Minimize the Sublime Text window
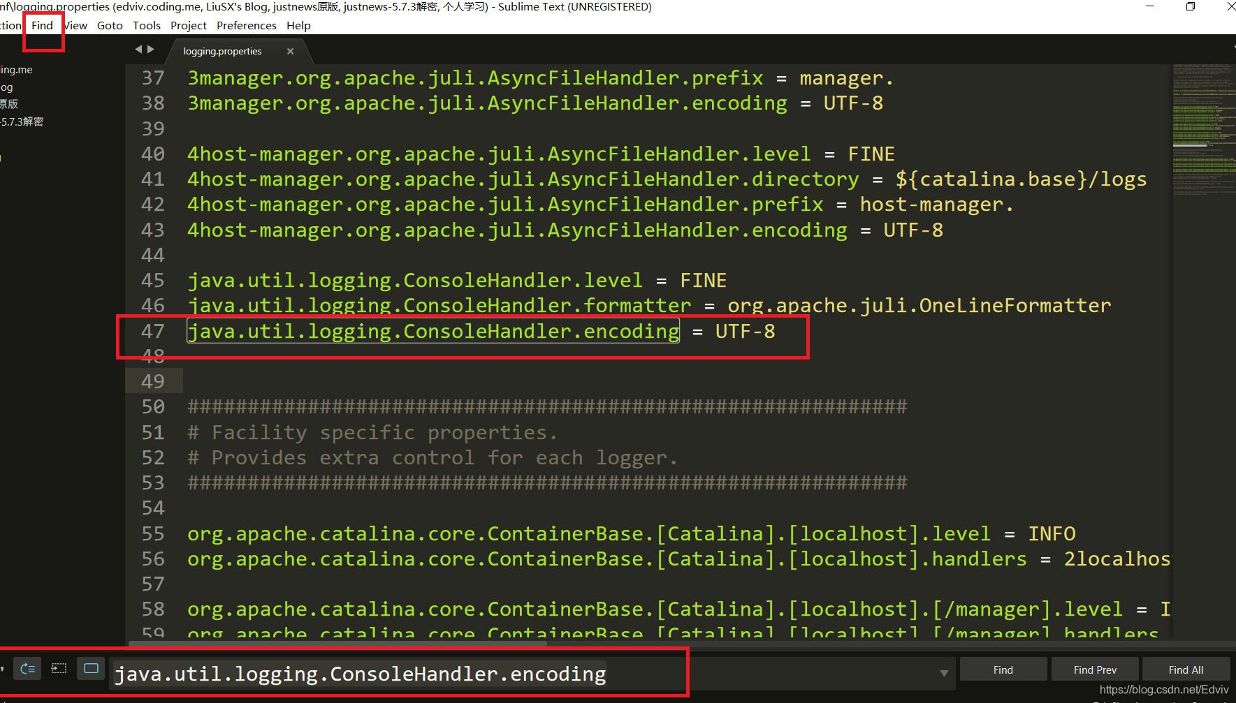Image resolution: width=1236 pixels, height=703 pixels. tap(1150, 7)
